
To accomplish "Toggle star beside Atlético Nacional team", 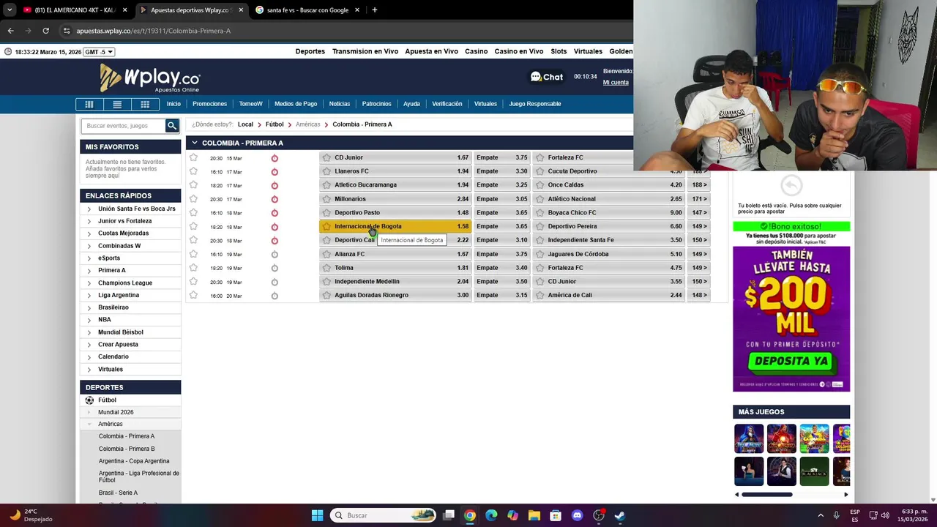I will tap(540, 199).
